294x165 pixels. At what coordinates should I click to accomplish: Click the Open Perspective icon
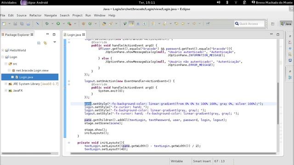(x=272, y=24)
